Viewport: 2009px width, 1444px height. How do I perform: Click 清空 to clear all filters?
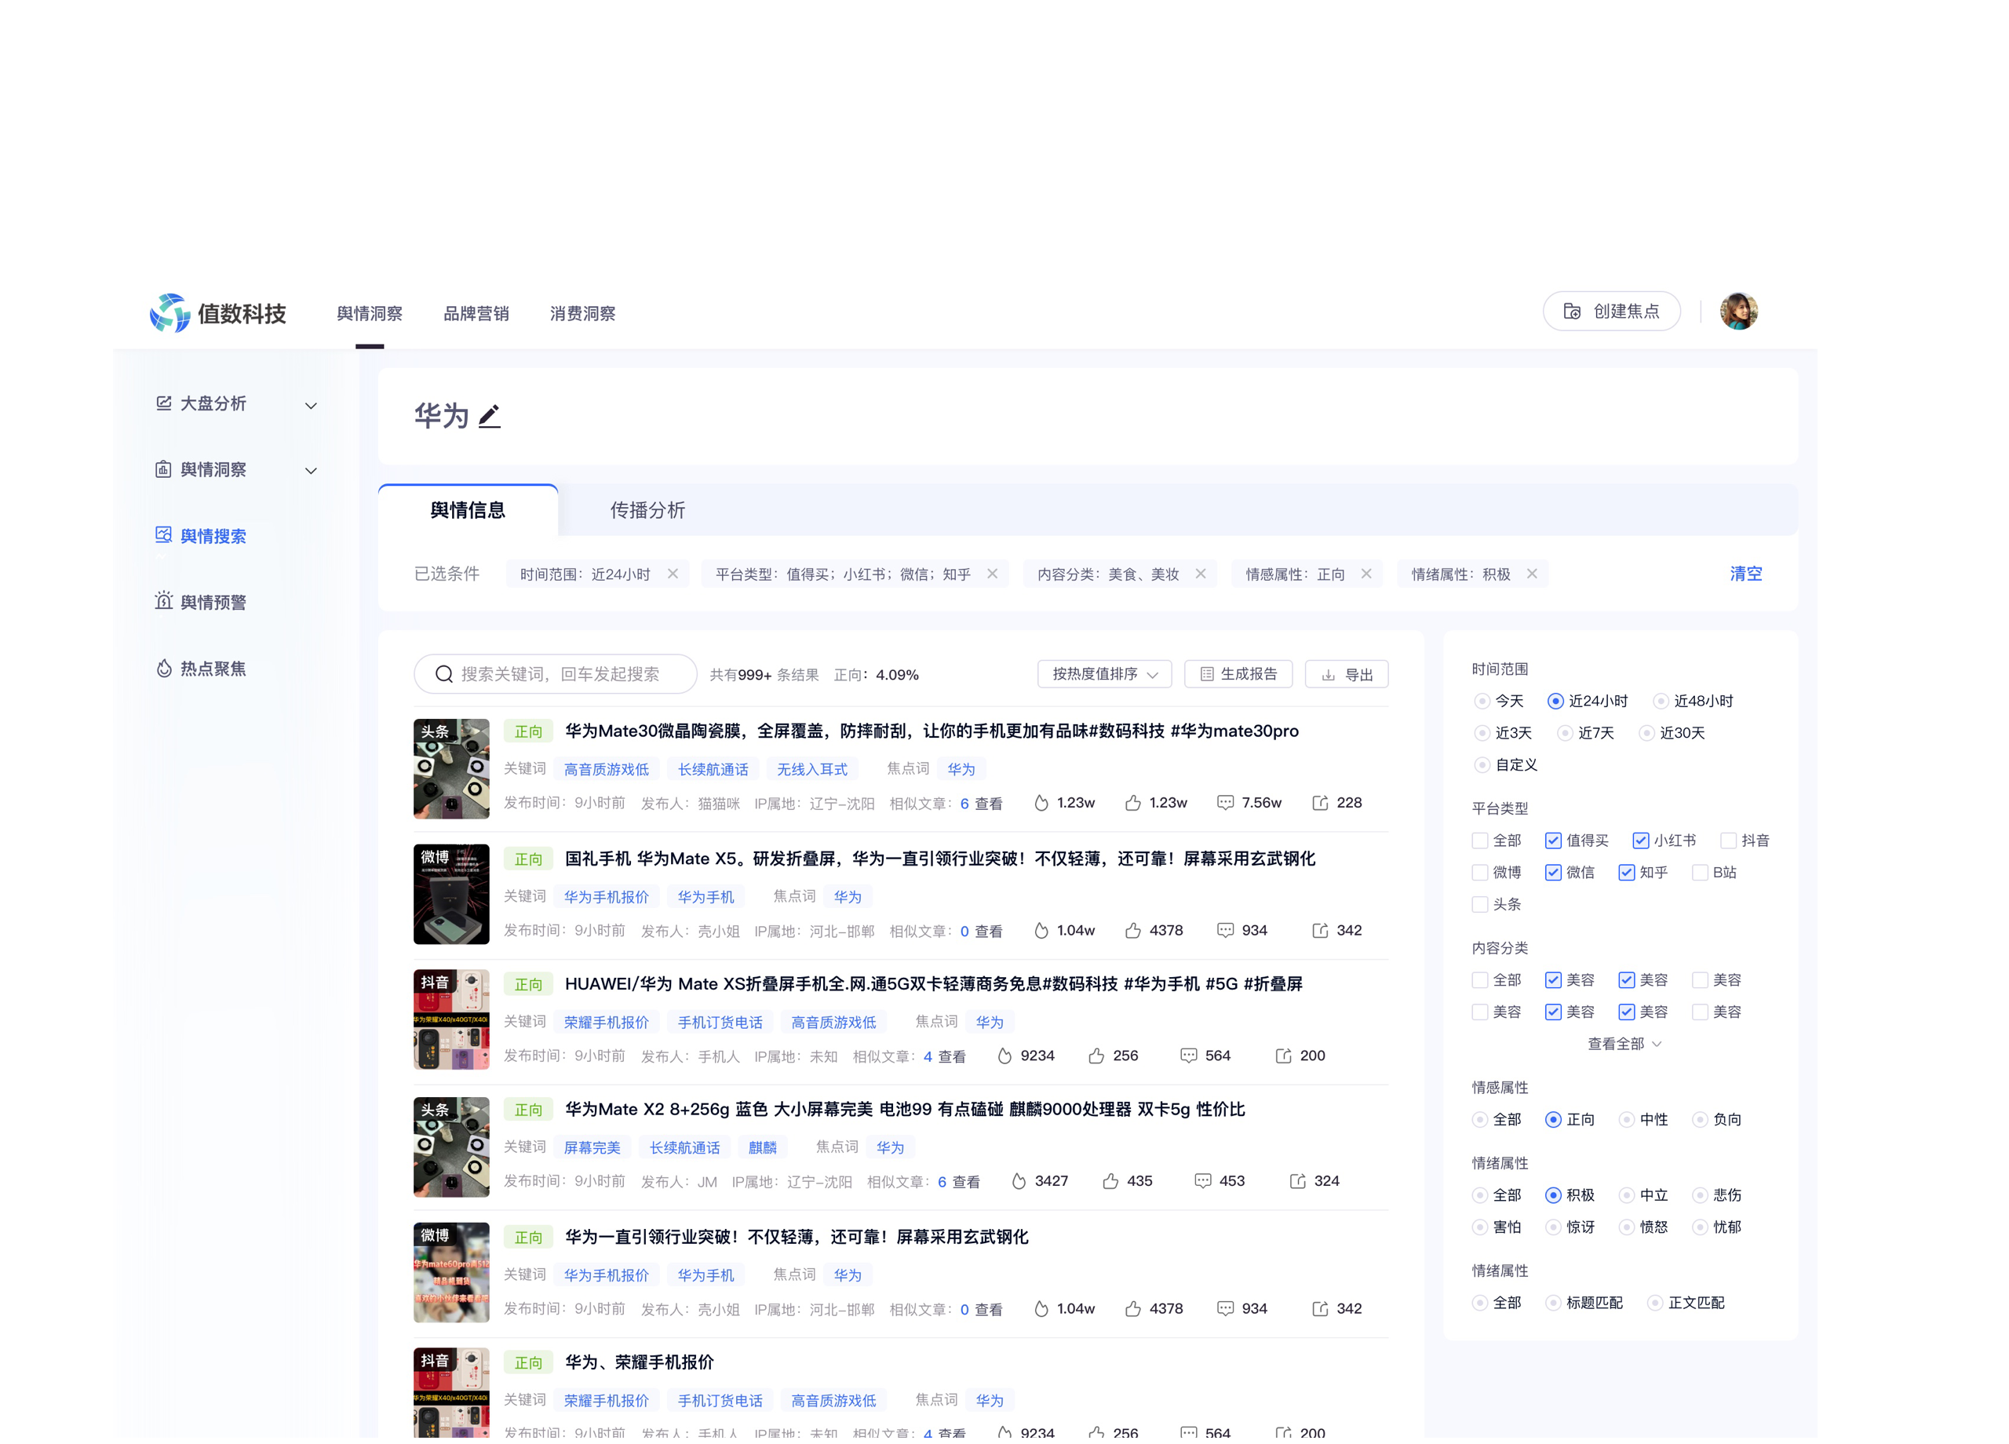pos(1745,574)
